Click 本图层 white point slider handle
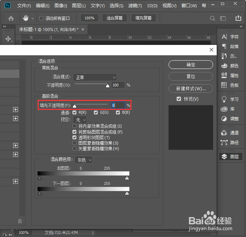The image size is (246, 237). (127, 178)
